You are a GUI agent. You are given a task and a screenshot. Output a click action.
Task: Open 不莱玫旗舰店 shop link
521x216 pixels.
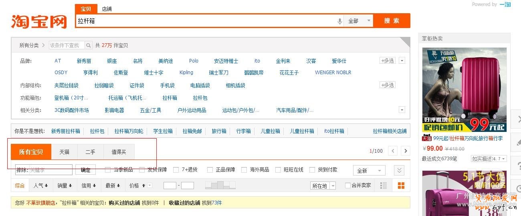point(40,203)
